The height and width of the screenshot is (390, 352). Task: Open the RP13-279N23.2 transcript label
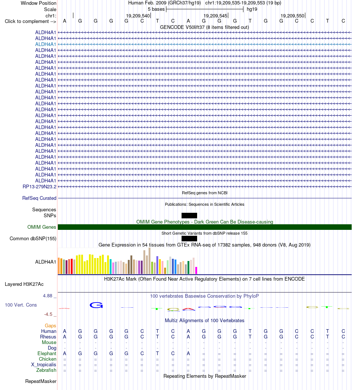pos(40,186)
